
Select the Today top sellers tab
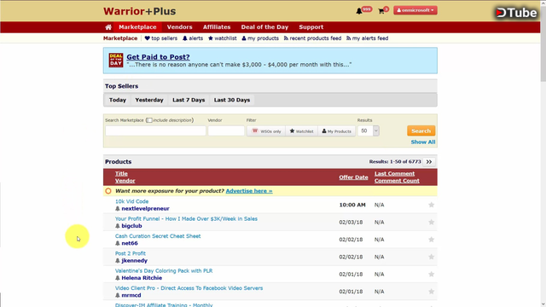pyautogui.click(x=118, y=101)
